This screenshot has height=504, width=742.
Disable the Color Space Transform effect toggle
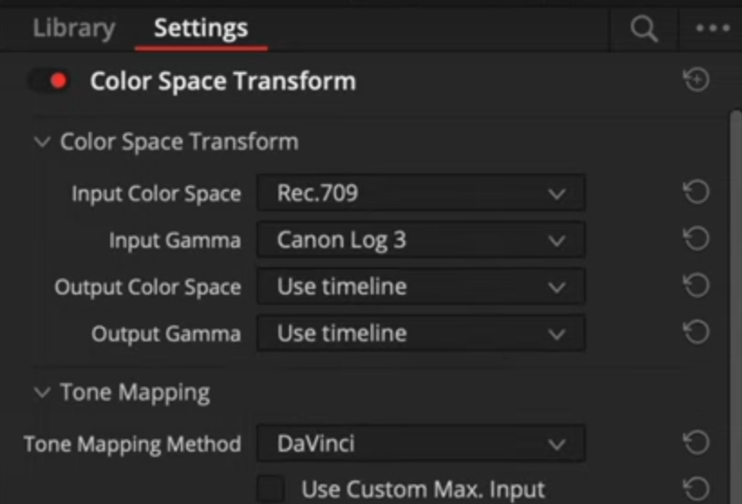click(51, 81)
